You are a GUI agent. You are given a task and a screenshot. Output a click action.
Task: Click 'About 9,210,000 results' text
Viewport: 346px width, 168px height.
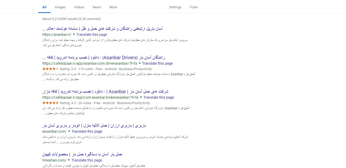click(x=60, y=19)
